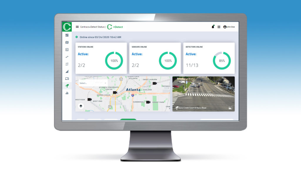Click the devices icon in sidebar
301x183 pixels.
pos(67,79)
